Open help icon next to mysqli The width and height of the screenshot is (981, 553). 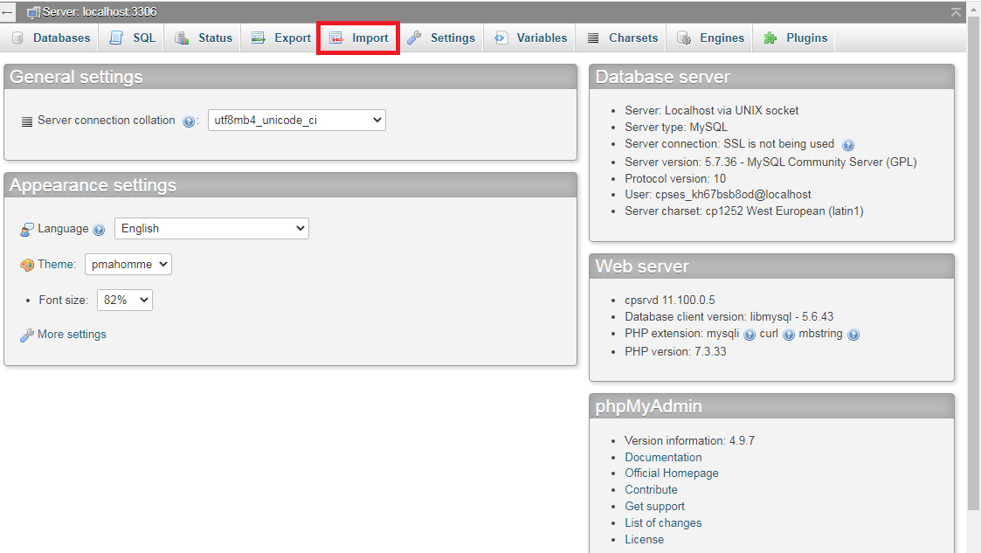pos(750,335)
